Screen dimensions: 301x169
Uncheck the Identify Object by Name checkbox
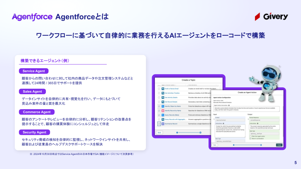(159, 106)
